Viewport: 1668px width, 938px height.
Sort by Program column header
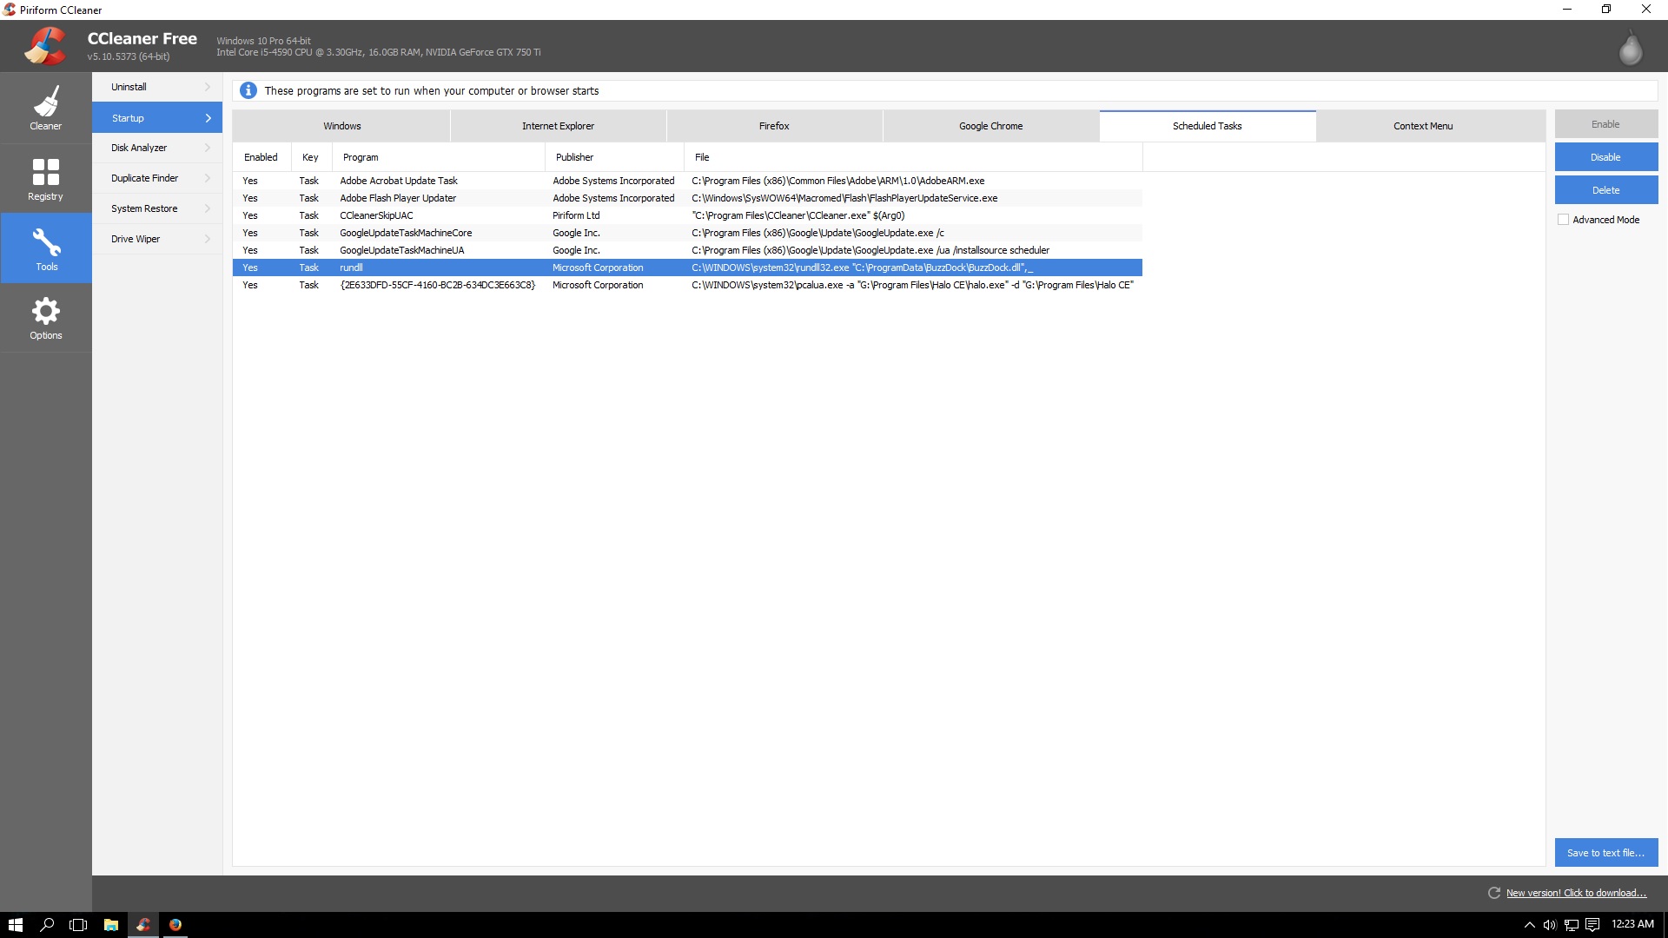pyautogui.click(x=439, y=157)
